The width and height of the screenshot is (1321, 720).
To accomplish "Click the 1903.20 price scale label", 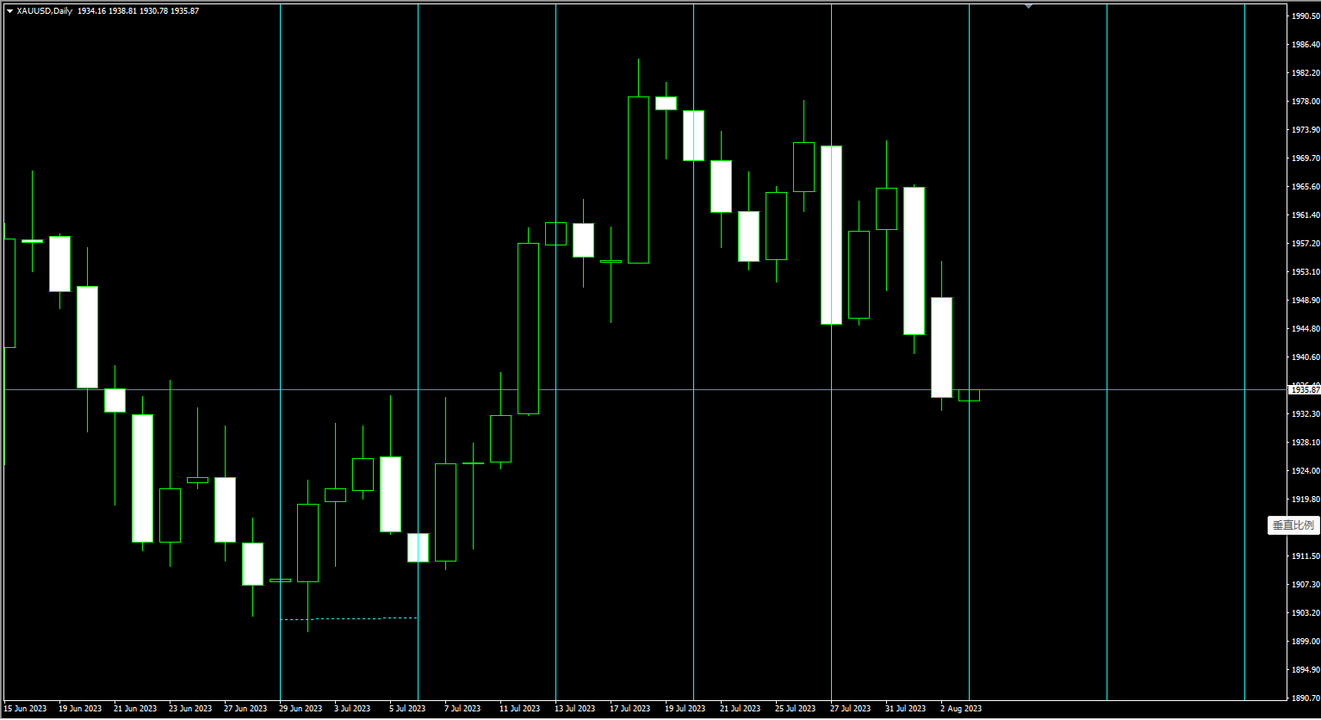I will click(x=1305, y=613).
